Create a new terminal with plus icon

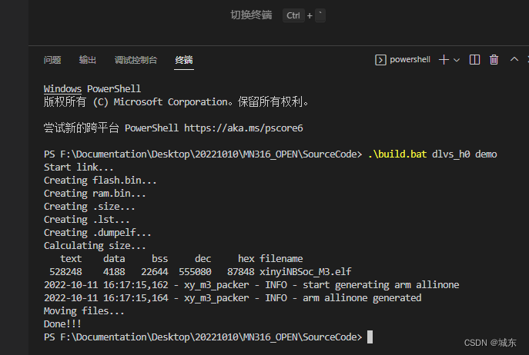pos(444,60)
